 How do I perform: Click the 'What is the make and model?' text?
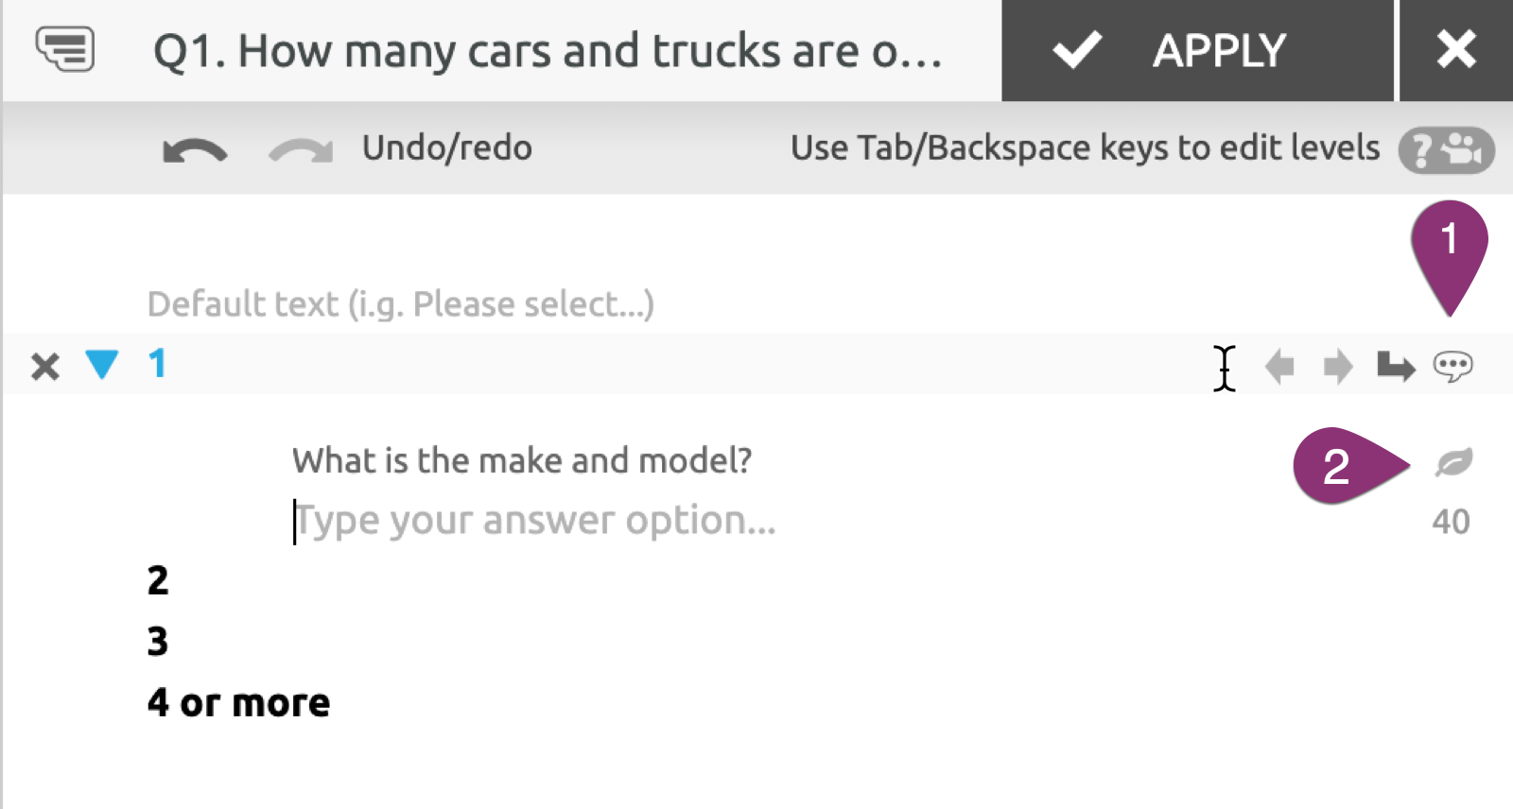522,460
